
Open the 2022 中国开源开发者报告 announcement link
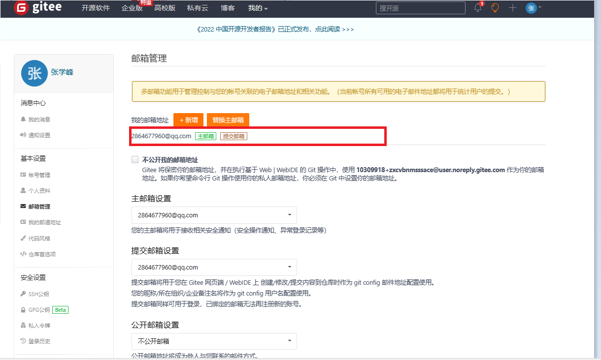[275, 30]
